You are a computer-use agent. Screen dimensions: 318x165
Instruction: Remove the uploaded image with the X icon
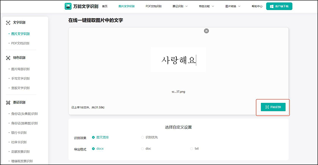[x=206, y=31]
